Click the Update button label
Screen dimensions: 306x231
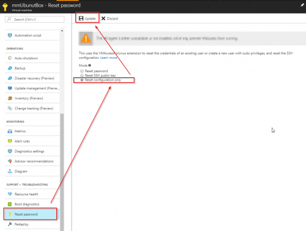point(90,18)
